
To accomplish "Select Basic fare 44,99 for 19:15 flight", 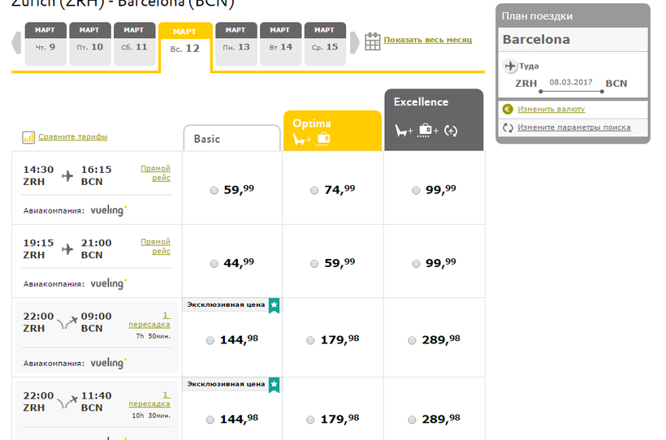I will click(214, 264).
